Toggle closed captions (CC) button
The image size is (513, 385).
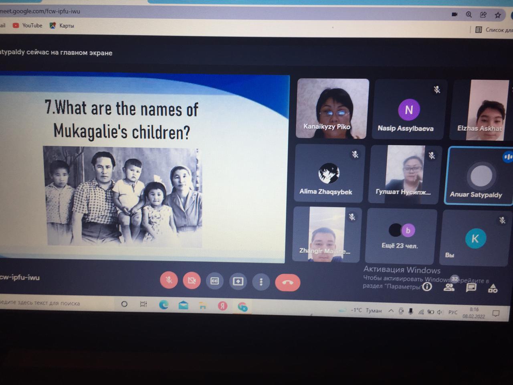[215, 281]
